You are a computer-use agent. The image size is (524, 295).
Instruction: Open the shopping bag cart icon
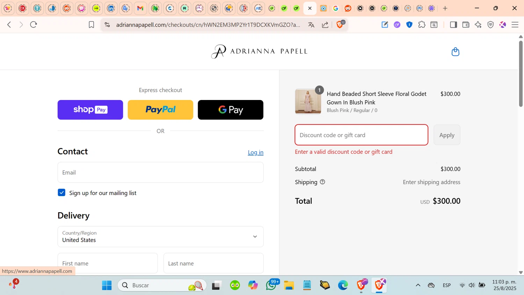point(455,52)
